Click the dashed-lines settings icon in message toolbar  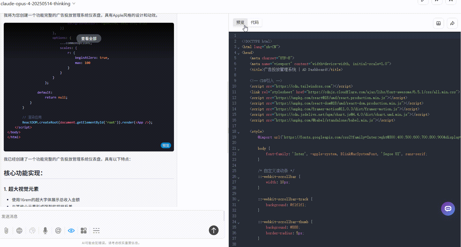[x=96, y=230]
